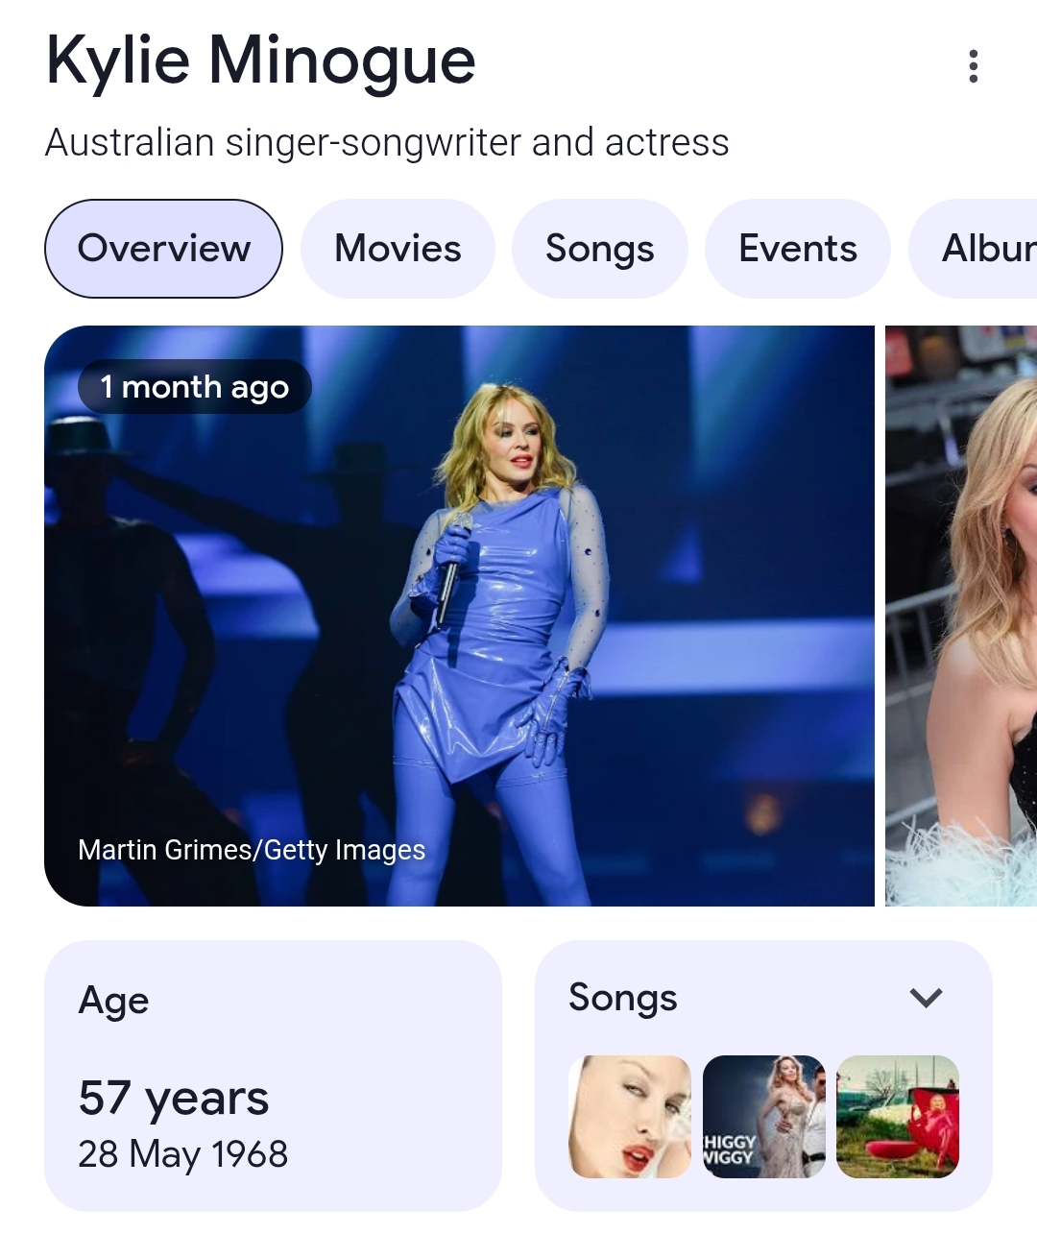
Task: Switch to the Songs tab
Action: click(x=600, y=249)
